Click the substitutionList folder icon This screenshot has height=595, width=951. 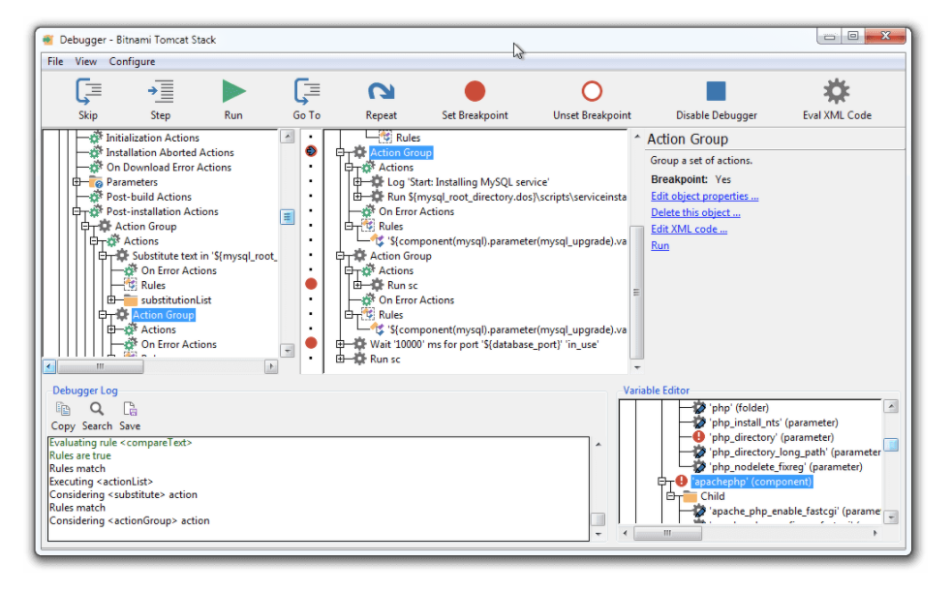[131, 300]
